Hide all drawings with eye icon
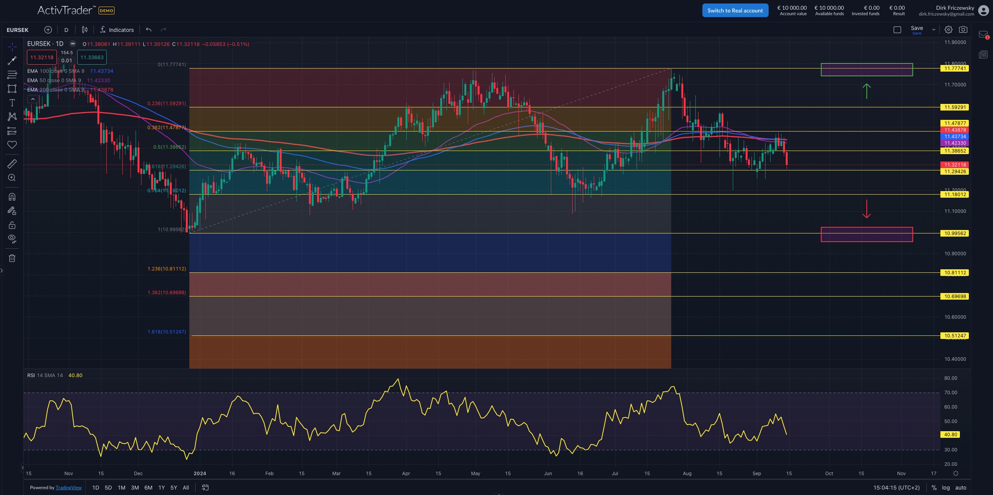This screenshot has width=993, height=495. pos(12,239)
